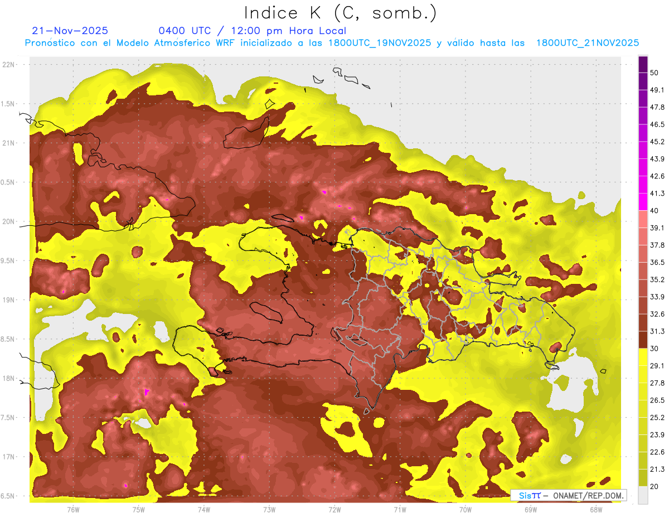Pick the dark purple swatch beside colorbar 50
Viewport: 669px width, 517px height.
(643, 65)
